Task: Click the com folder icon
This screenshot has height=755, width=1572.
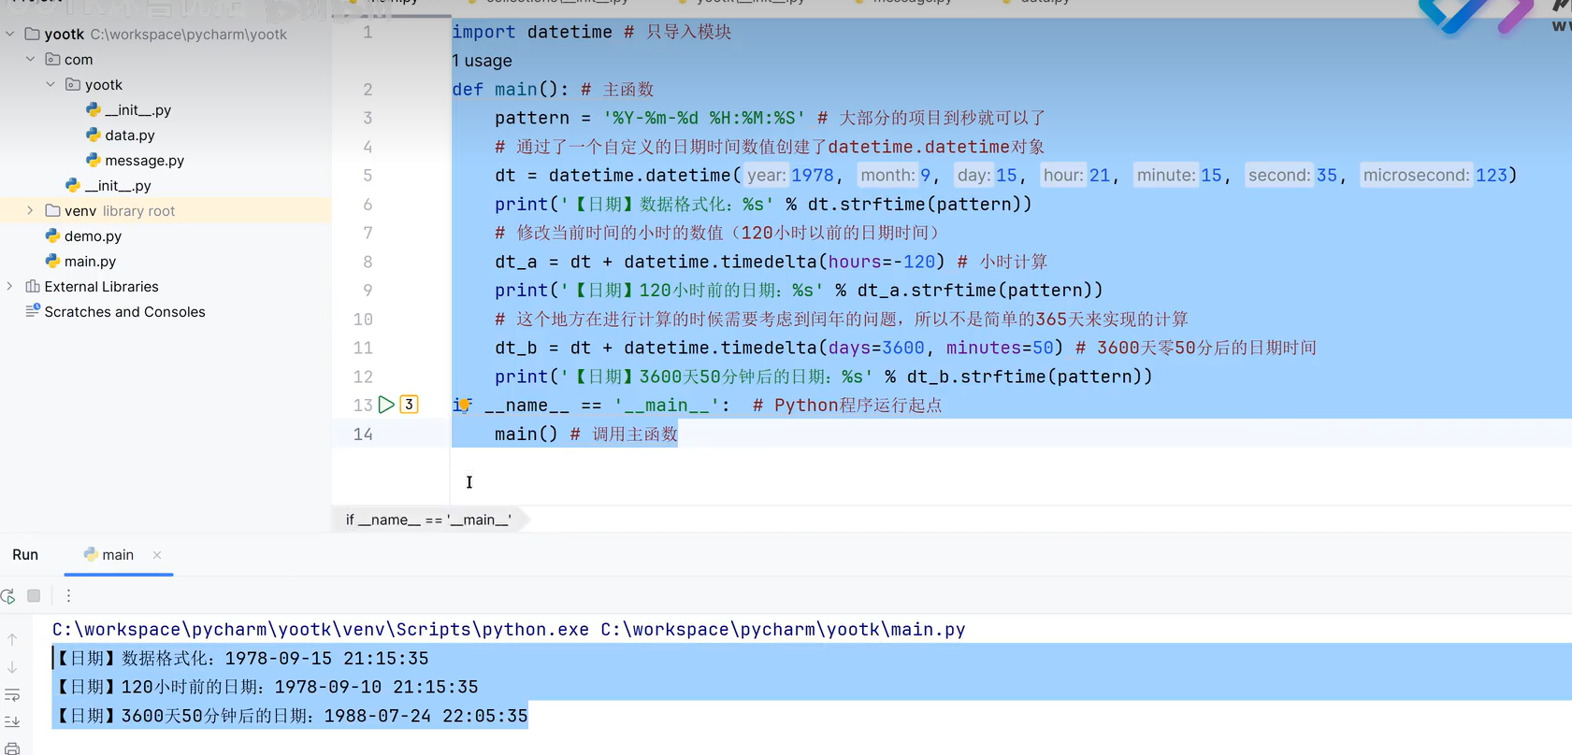Action: tap(53, 59)
